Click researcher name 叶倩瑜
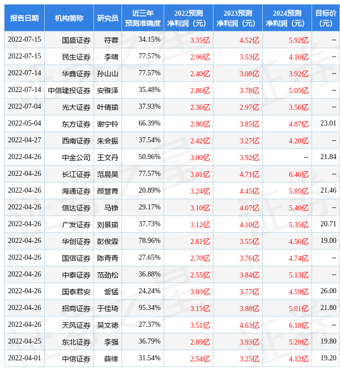Viewport: 340px width, 371px height. coord(108,107)
